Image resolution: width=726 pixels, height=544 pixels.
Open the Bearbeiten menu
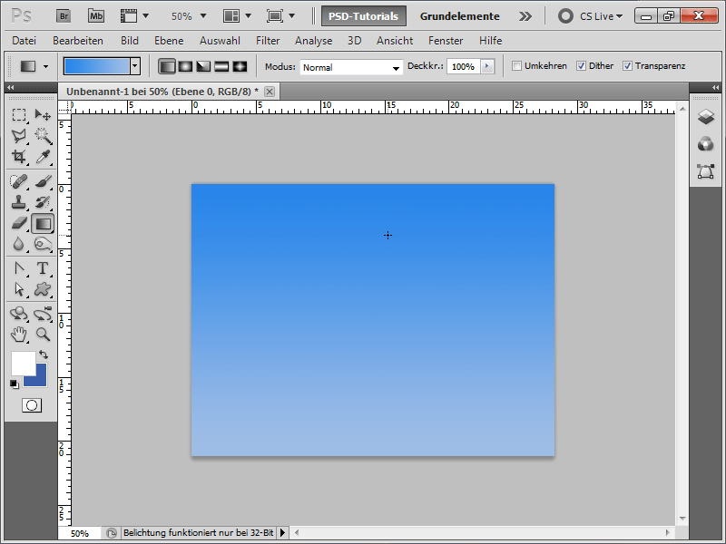tap(78, 41)
